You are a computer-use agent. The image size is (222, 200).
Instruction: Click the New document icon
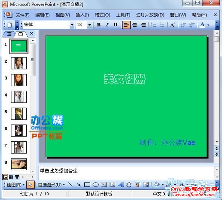coord(10,25)
